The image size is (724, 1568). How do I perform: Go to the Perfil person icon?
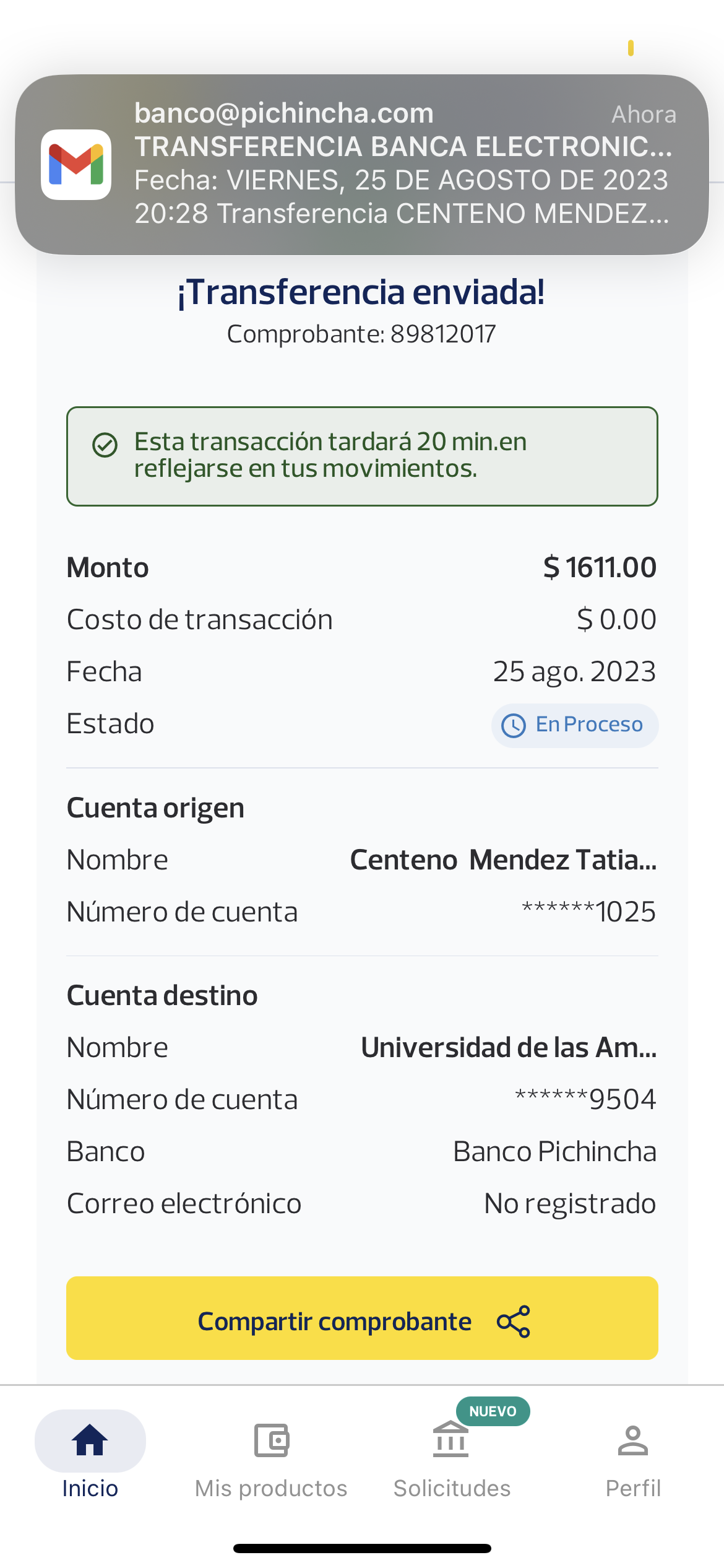coord(632,1440)
